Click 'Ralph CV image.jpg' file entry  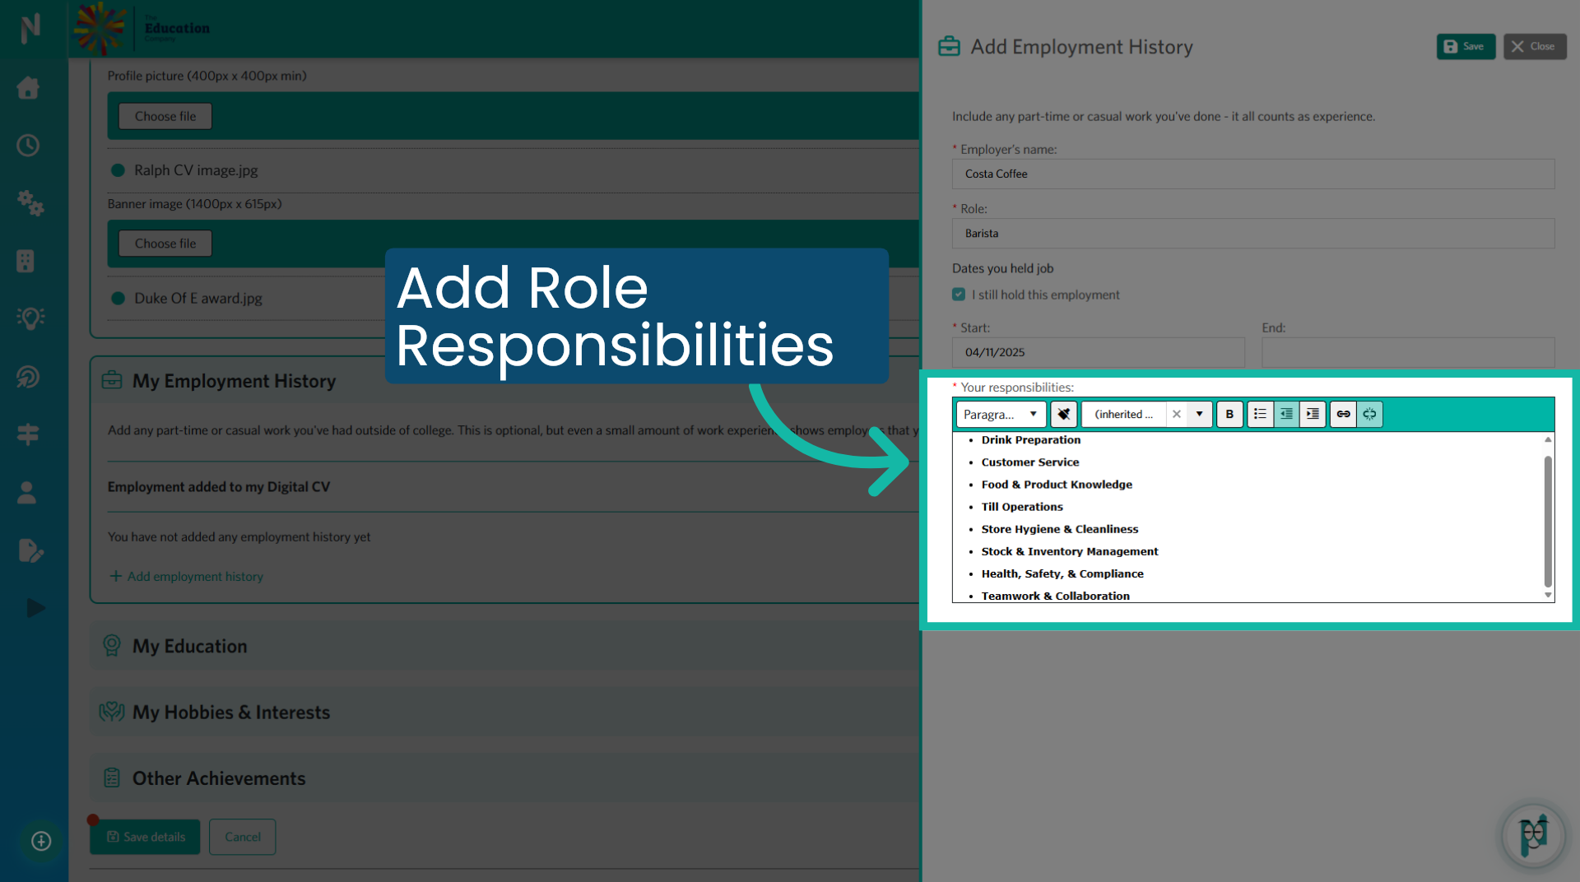196,170
